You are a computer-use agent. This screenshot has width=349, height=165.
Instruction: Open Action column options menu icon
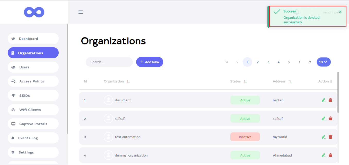point(331,81)
